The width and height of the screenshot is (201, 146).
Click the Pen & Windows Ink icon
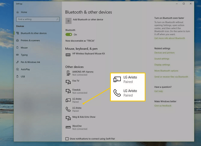[x=18, y=62]
